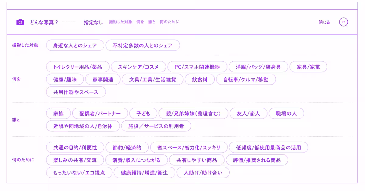365x191 pixels.
Task: Toggle the 不特定多数の人とのシェア chip
Action: click(143, 45)
